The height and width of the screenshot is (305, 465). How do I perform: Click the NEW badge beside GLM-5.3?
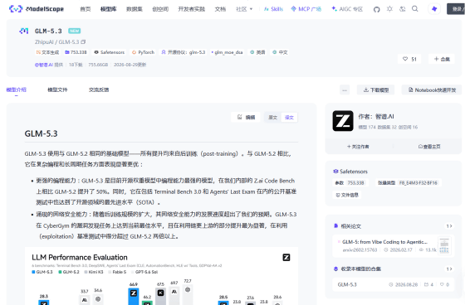pyautogui.click(x=75, y=31)
